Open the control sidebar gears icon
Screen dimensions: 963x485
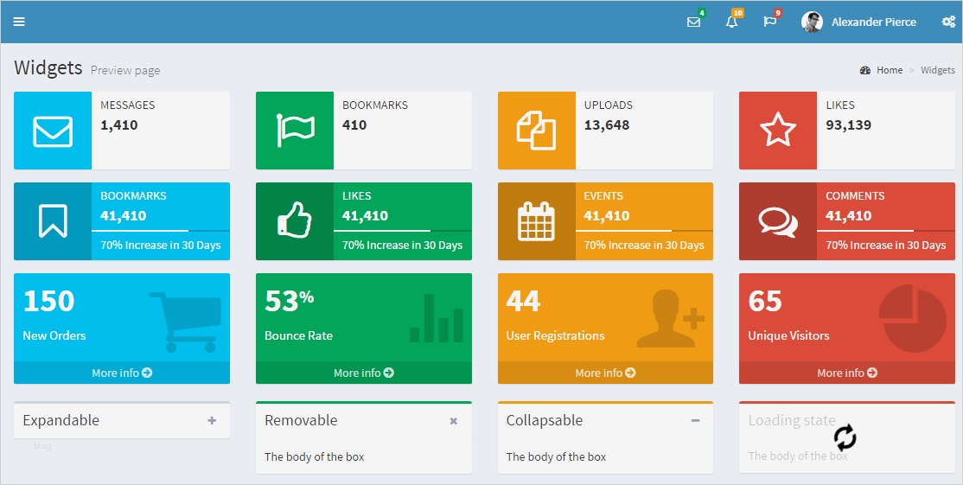pyautogui.click(x=947, y=22)
